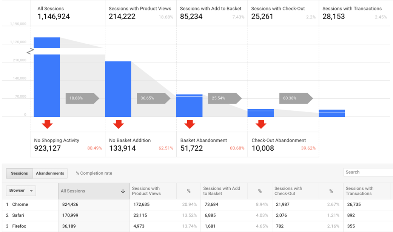Click Chrome's Check-Out value 21,987
393x232 pixels.
(283, 205)
